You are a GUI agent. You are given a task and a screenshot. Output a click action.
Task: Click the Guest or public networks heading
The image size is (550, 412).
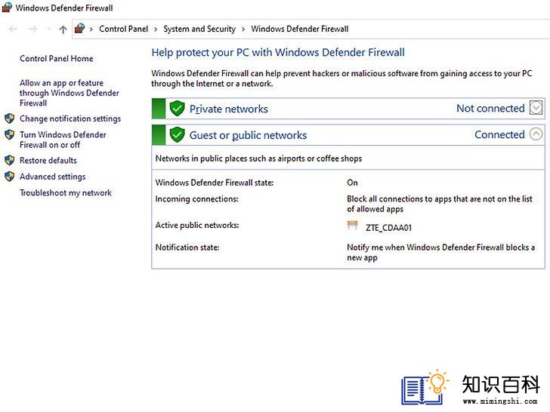248,135
